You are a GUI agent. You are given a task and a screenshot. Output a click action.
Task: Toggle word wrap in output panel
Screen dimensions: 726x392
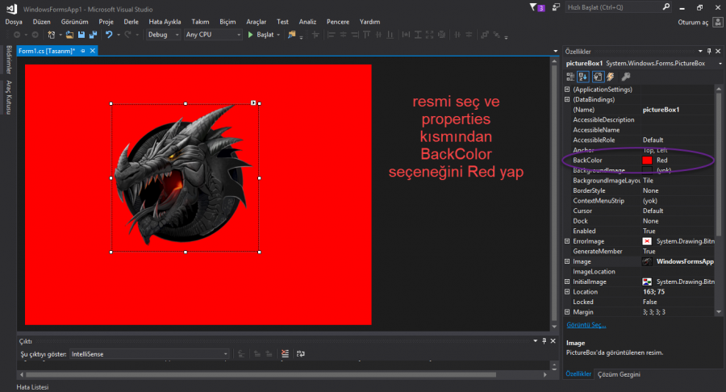coord(301,353)
